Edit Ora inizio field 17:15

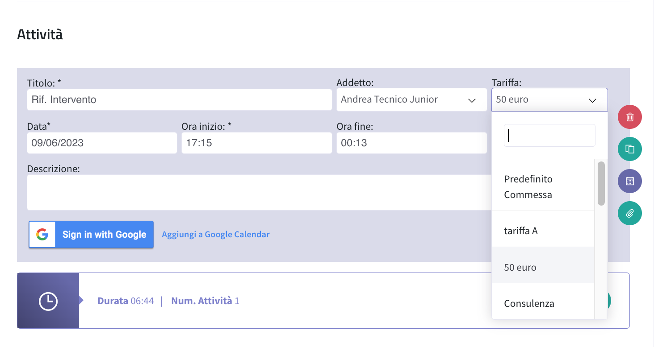pyautogui.click(x=256, y=143)
